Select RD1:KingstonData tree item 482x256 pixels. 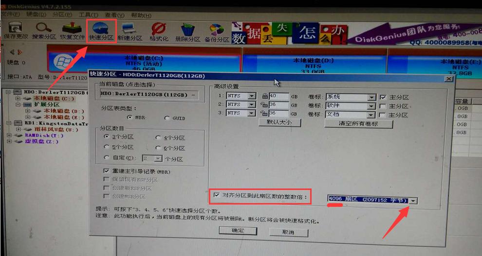56,123
